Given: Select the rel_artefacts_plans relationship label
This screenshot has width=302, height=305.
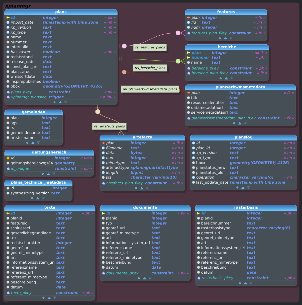Looking at the screenshot, I should [109, 126].
